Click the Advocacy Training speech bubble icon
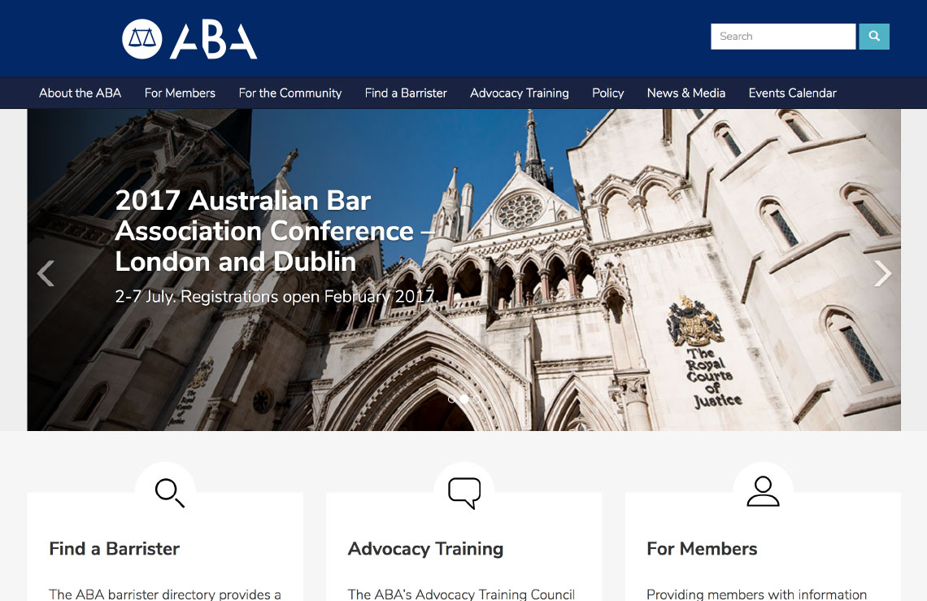 point(464,493)
